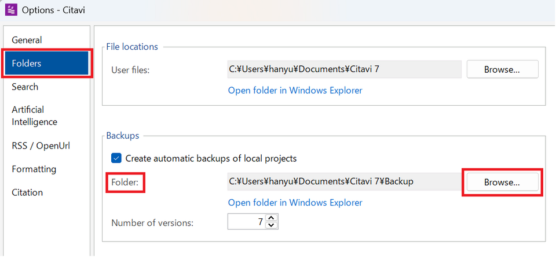Open backup folder in Windows Explorer
556x257 pixels.
[x=295, y=203]
